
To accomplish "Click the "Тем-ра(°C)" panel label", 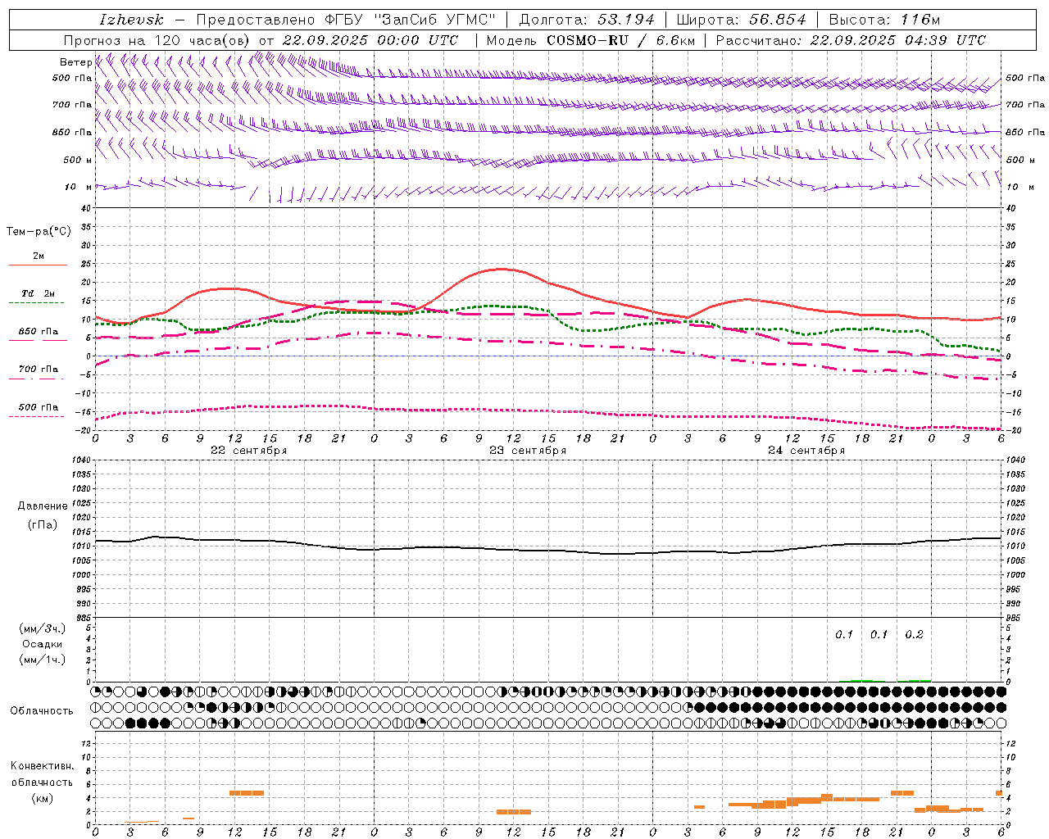I will click(x=39, y=232).
